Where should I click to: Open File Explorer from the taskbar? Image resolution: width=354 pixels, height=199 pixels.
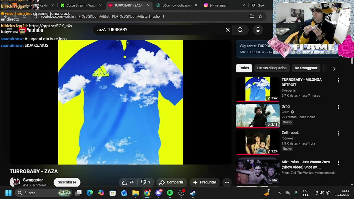(x=136, y=193)
